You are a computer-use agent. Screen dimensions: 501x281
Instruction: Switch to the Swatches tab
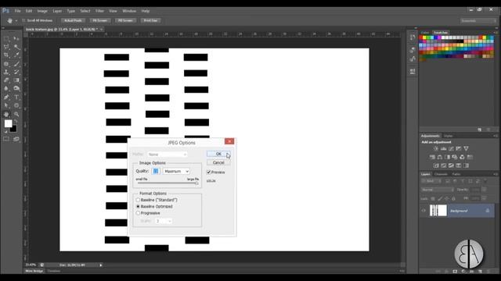pos(441,33)
